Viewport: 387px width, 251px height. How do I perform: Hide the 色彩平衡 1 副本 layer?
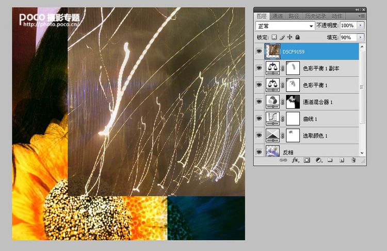[x=259, y=68]
